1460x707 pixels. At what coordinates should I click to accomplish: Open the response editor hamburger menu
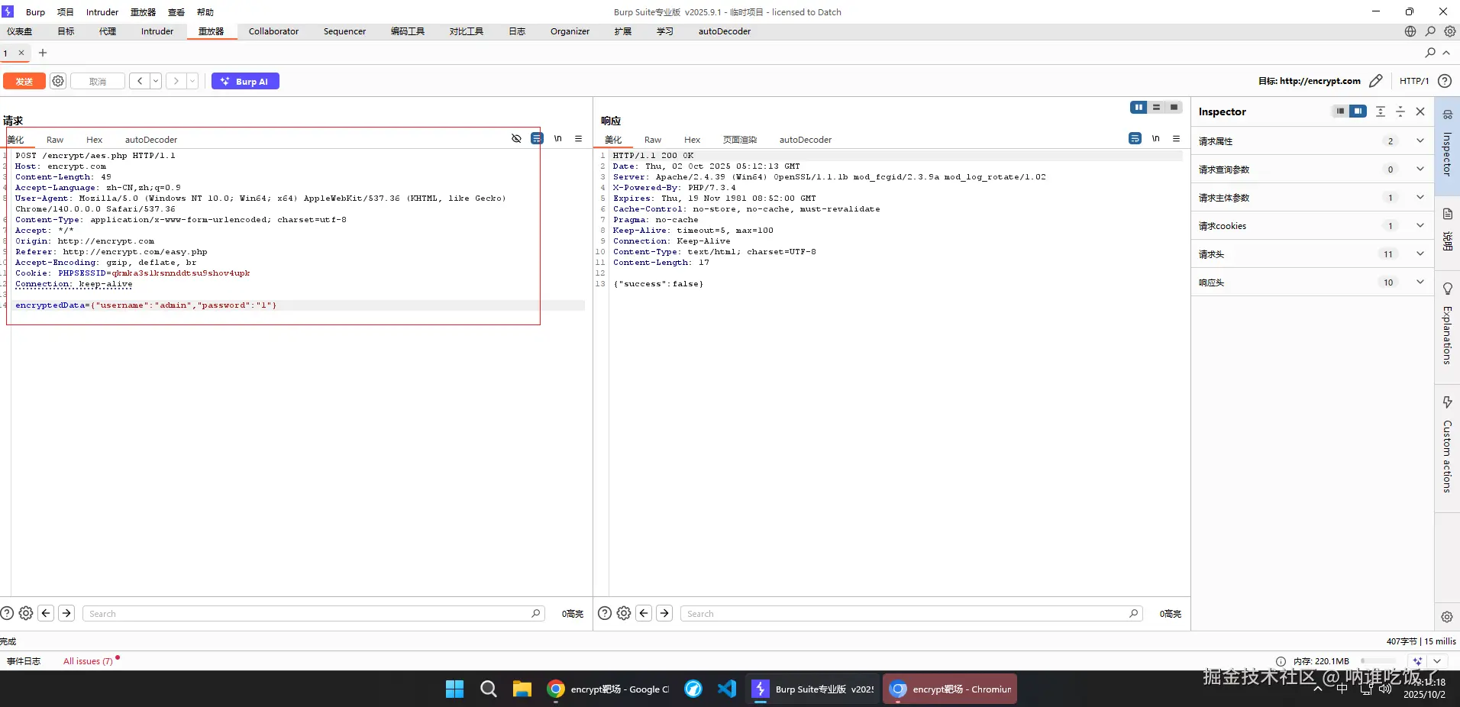(1177, 138)
